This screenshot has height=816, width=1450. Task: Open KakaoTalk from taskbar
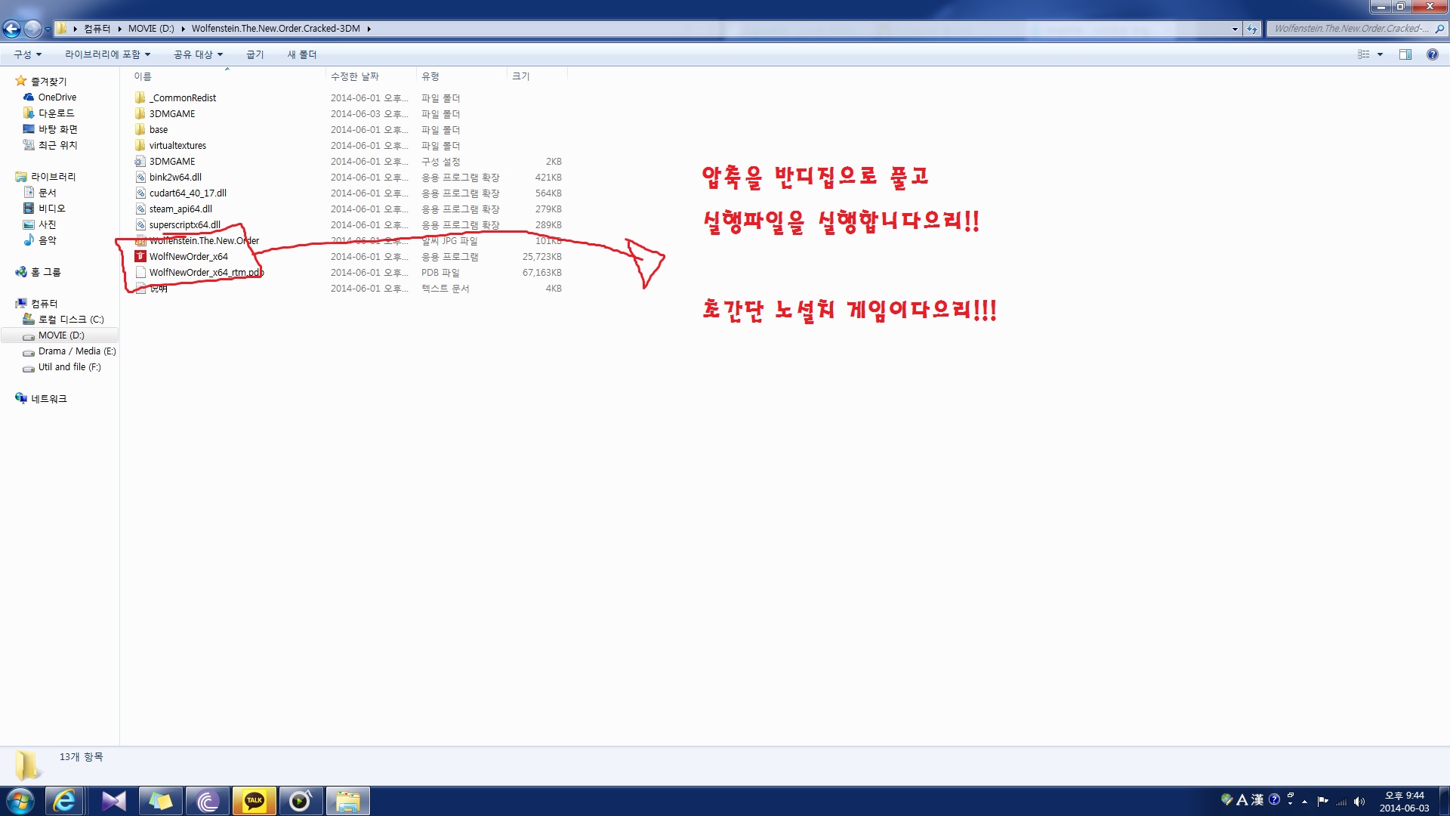click(x=254, y=801)
